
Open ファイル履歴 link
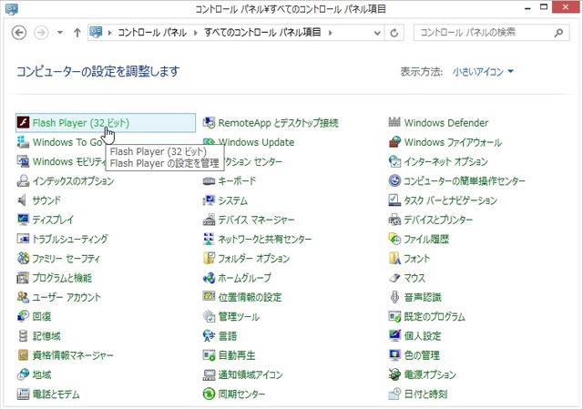point(426,239)
